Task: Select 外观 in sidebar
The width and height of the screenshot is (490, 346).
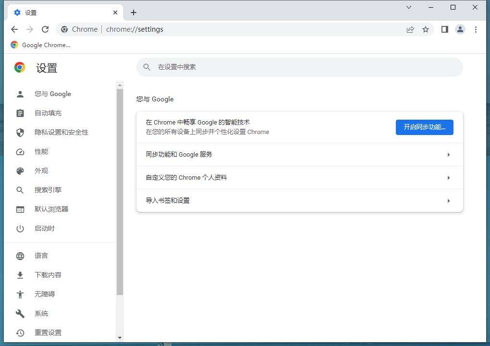Action: pos(41,171)
